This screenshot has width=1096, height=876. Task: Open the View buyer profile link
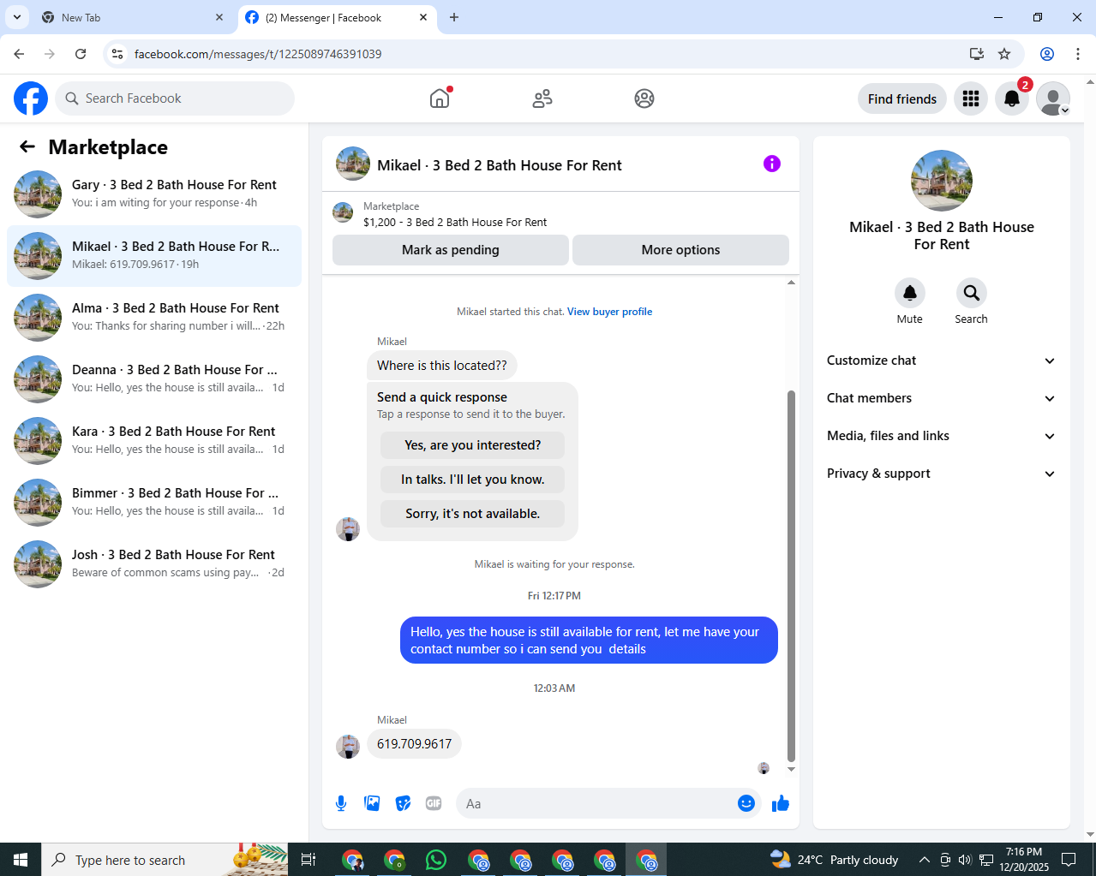609,312
